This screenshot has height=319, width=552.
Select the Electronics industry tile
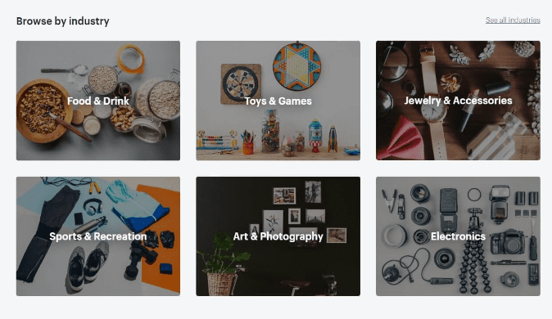[458, 236]
